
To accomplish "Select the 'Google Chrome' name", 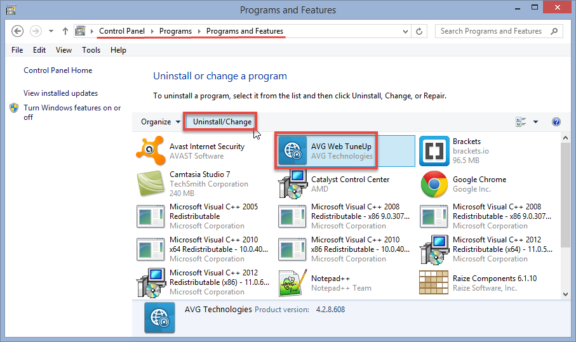I will [x=479, y=180].
